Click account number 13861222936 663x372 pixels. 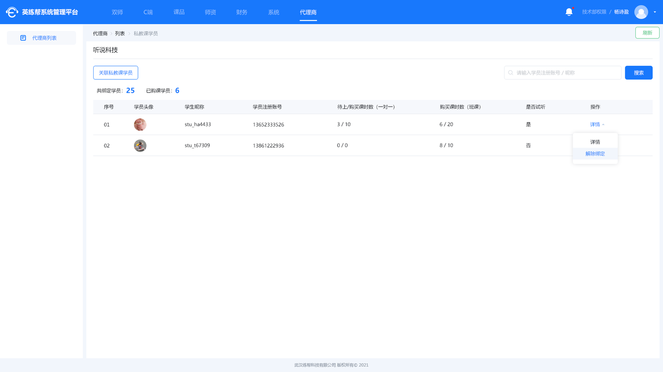tap(268, 145)
